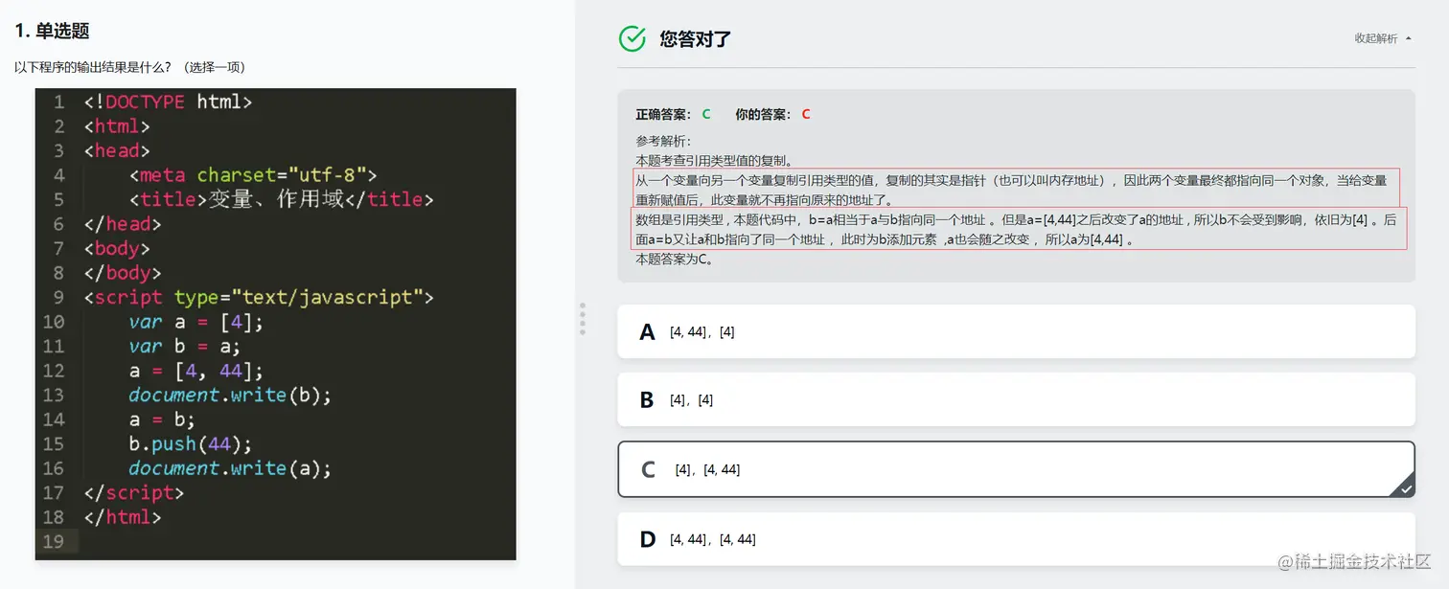Collapse the 收起解析 analysis section
Viewport: 1449px width, 589px height.
[1382, 38]
